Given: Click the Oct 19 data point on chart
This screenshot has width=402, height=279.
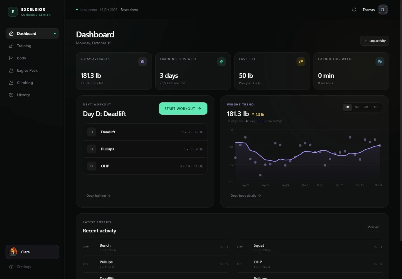Looking at the screenshot, I should pos(380,145).
